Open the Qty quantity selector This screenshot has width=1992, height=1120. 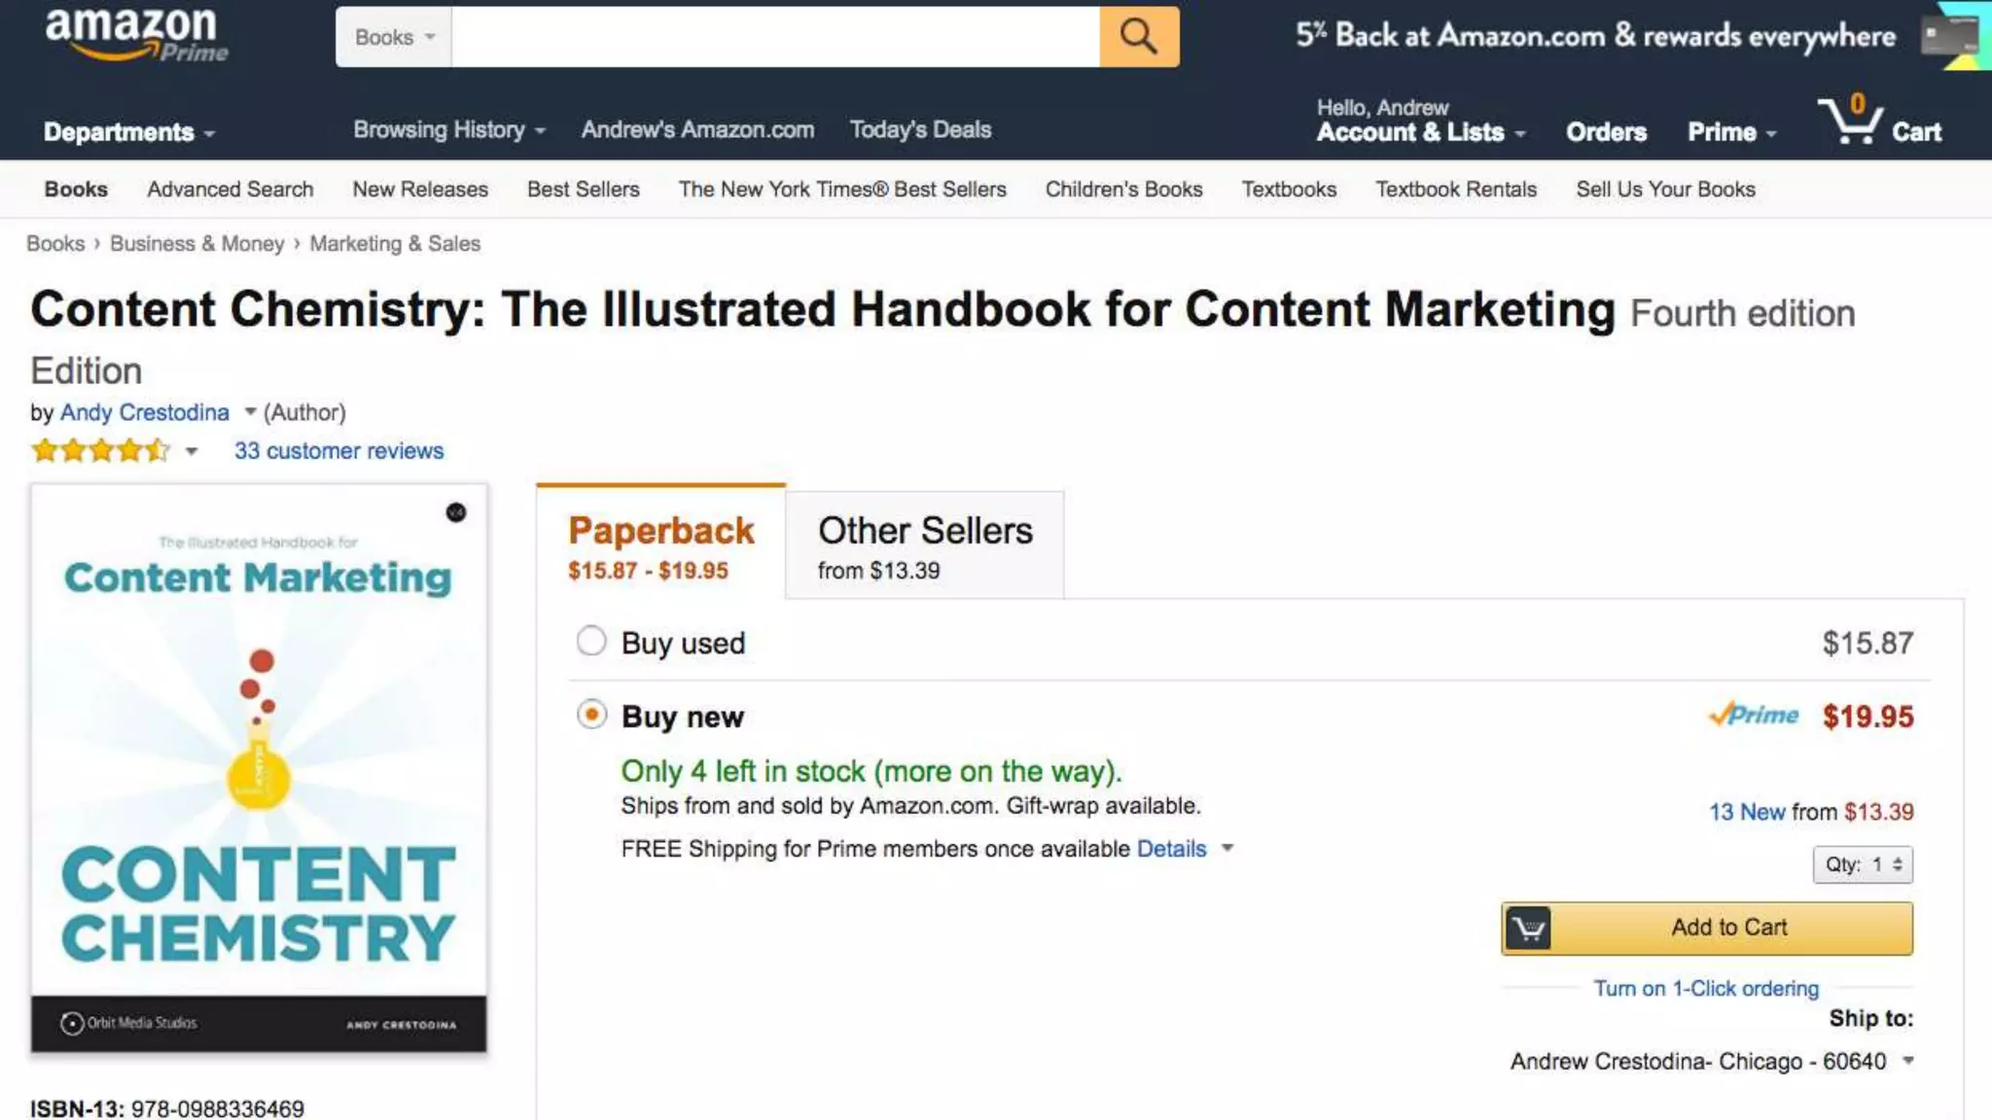[x=1862, y=864]
